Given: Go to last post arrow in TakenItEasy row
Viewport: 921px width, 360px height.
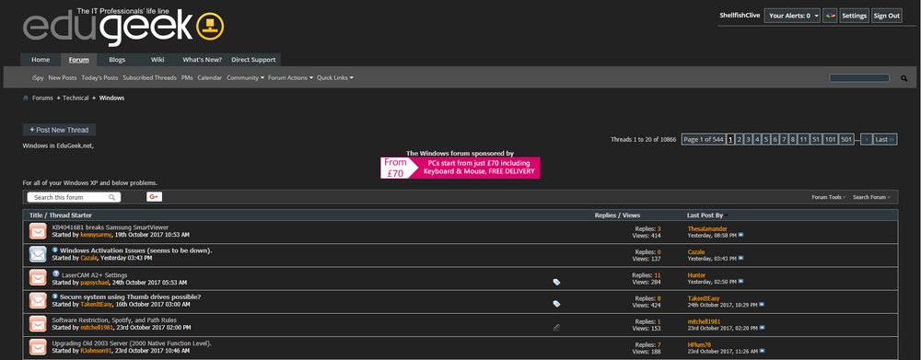Looking at the screenshot, I should (762, 305).
